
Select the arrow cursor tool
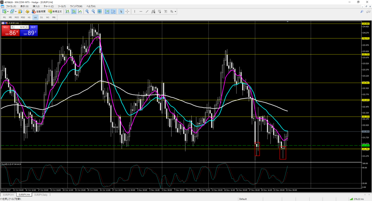(121, 11)
